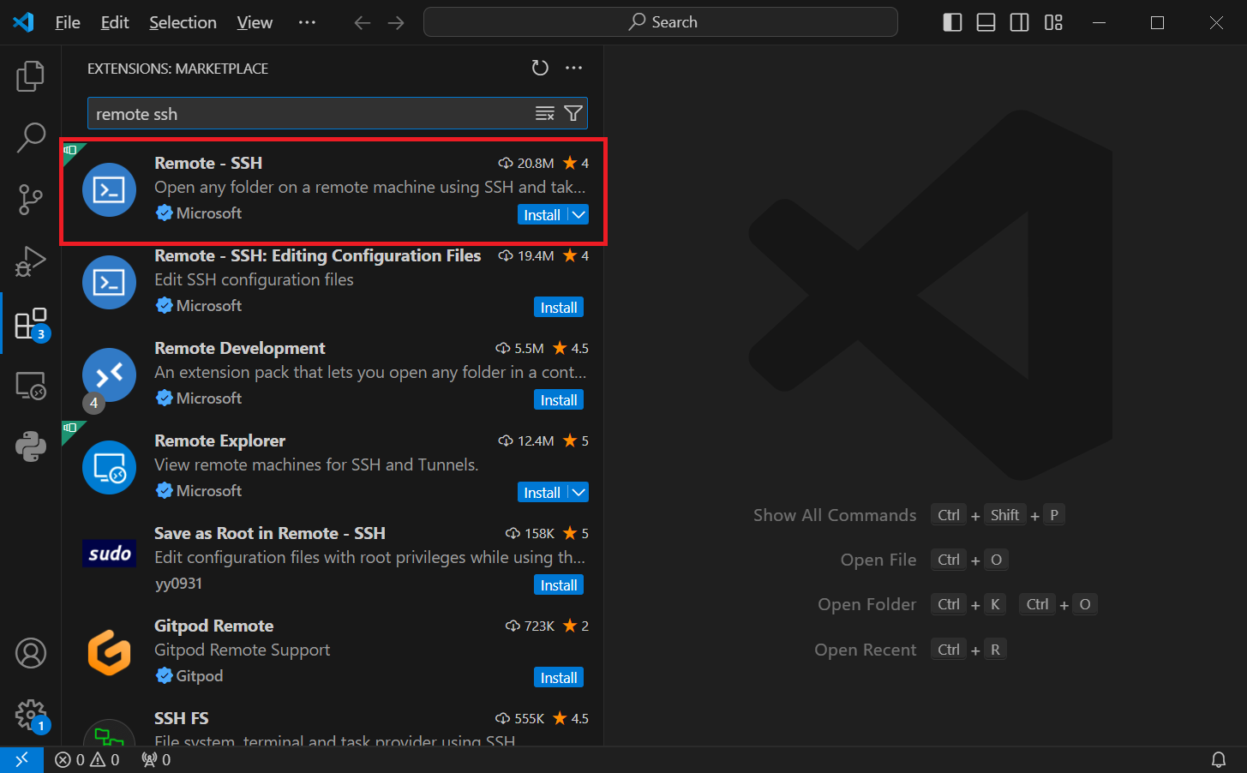Customize Layout icon in title bar
Screen dimensions: 1247x773
coord(1053,22)
